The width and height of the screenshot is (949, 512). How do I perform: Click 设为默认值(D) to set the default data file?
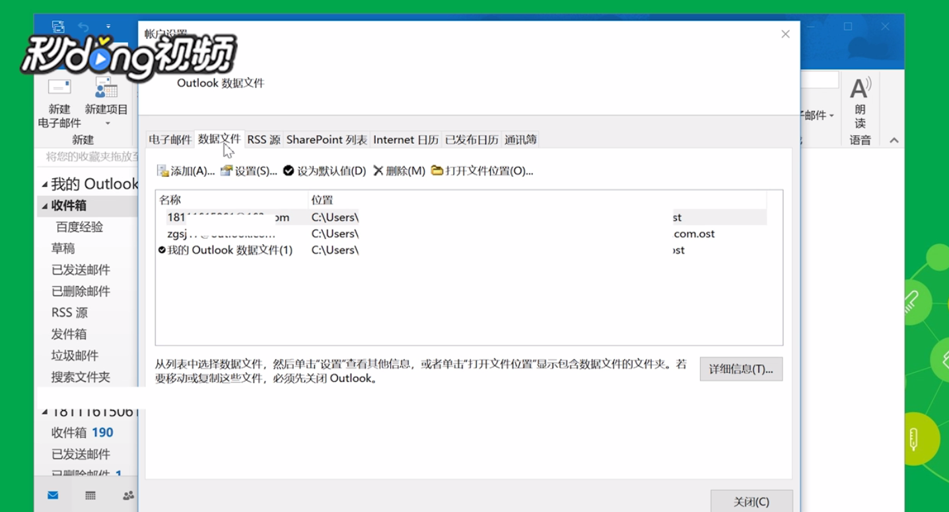coord(324,171)
